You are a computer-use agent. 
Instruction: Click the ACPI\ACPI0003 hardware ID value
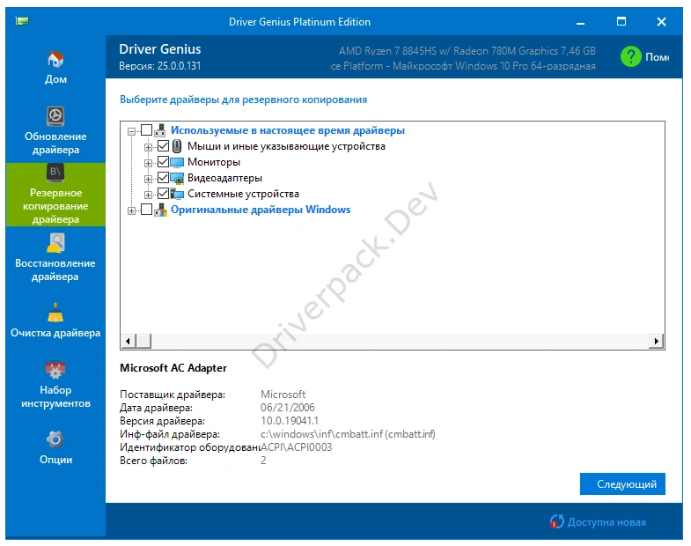click(x=296, y=447)
